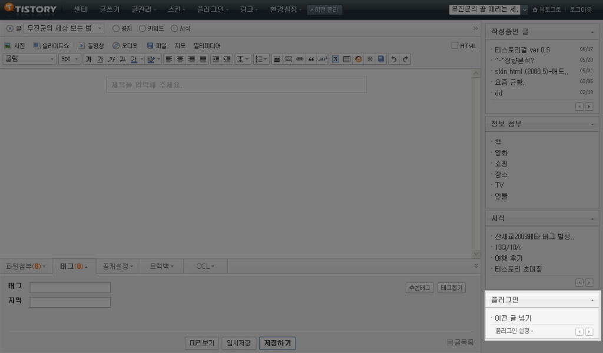Open the line spacing dropdown
Viewport: 603px width, 353px height.
[x=242, y=59]
